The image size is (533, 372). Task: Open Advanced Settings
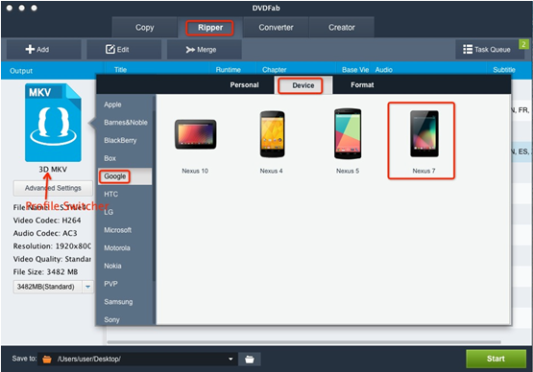tap(53, 188)
